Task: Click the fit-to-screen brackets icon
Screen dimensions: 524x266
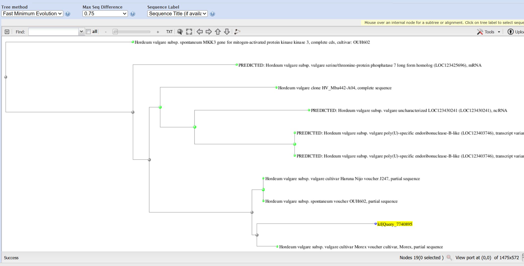Action: click(189, 32)
